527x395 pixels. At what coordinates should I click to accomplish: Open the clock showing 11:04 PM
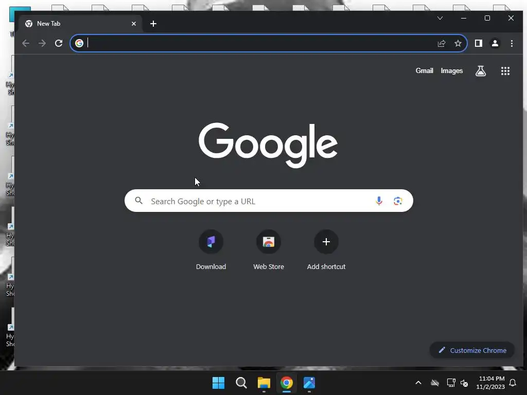pyautogui.click(x=490, y=383)
